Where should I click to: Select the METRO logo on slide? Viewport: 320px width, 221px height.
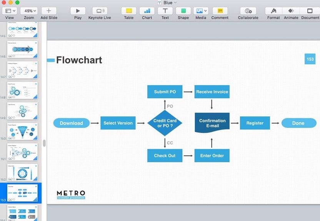(71, 195)
